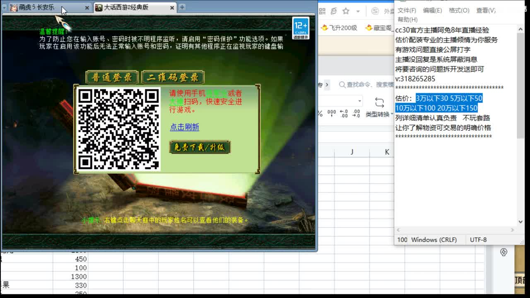Image resolution: width=530 pixels, height=298 pixels.
Task: Click Notepad's vertical scrollbar up arrow
Action: coord(520,29)
